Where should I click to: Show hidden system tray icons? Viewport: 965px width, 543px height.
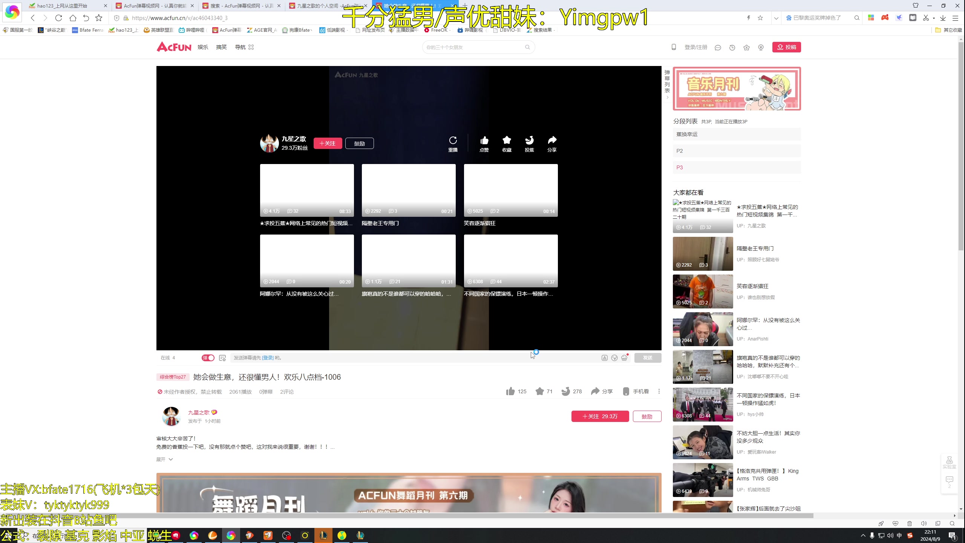[863, 535]
